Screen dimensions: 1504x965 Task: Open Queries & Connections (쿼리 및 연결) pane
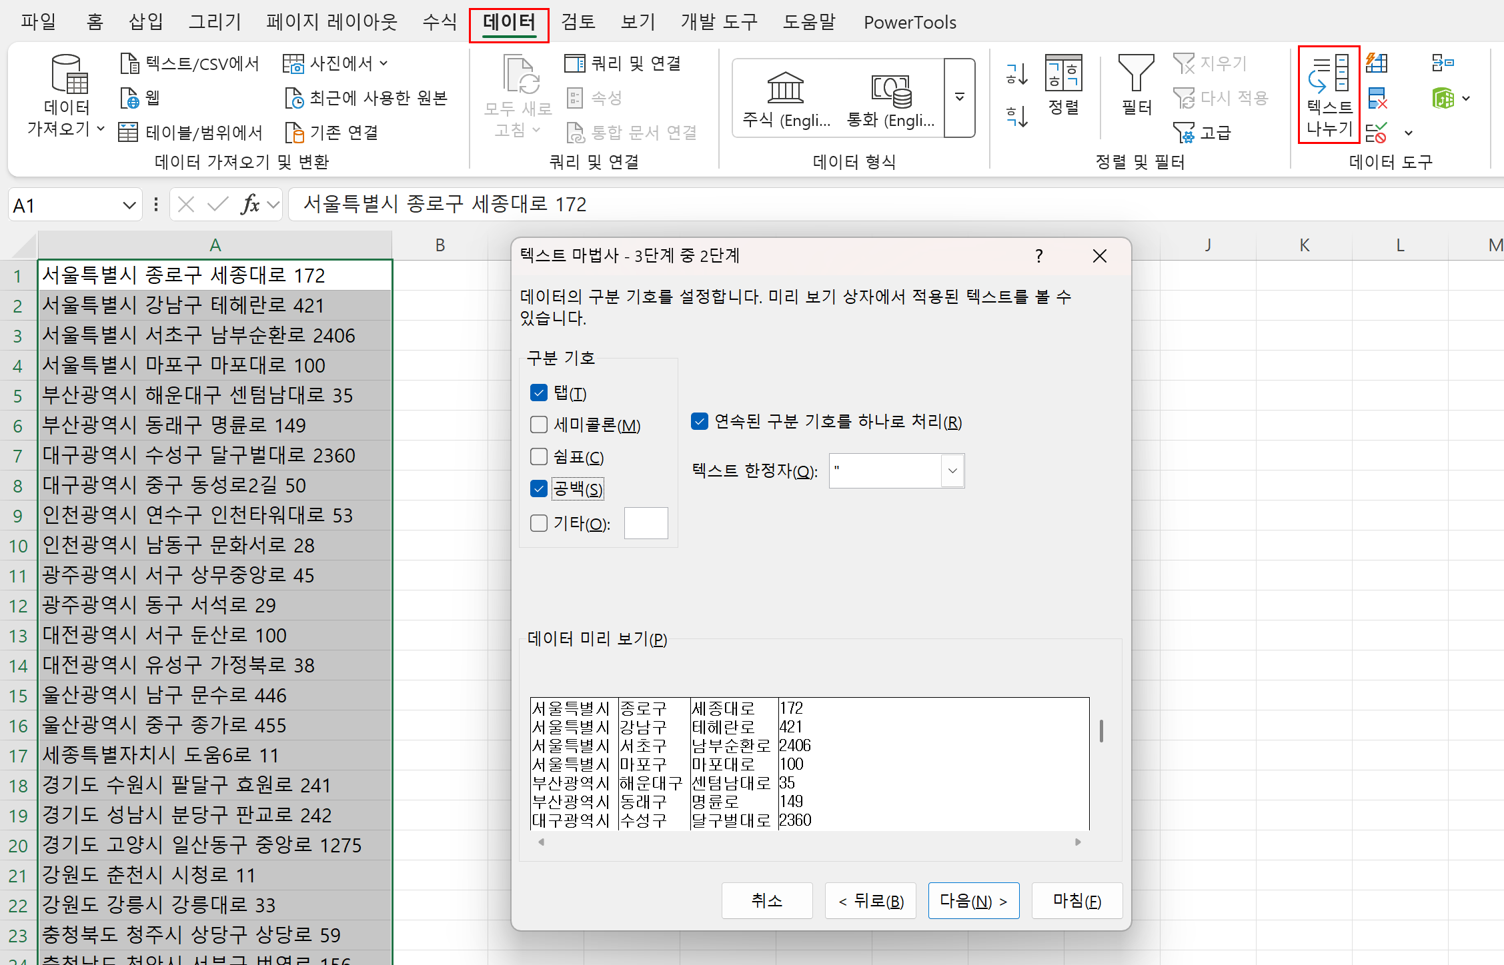(622, 63)
